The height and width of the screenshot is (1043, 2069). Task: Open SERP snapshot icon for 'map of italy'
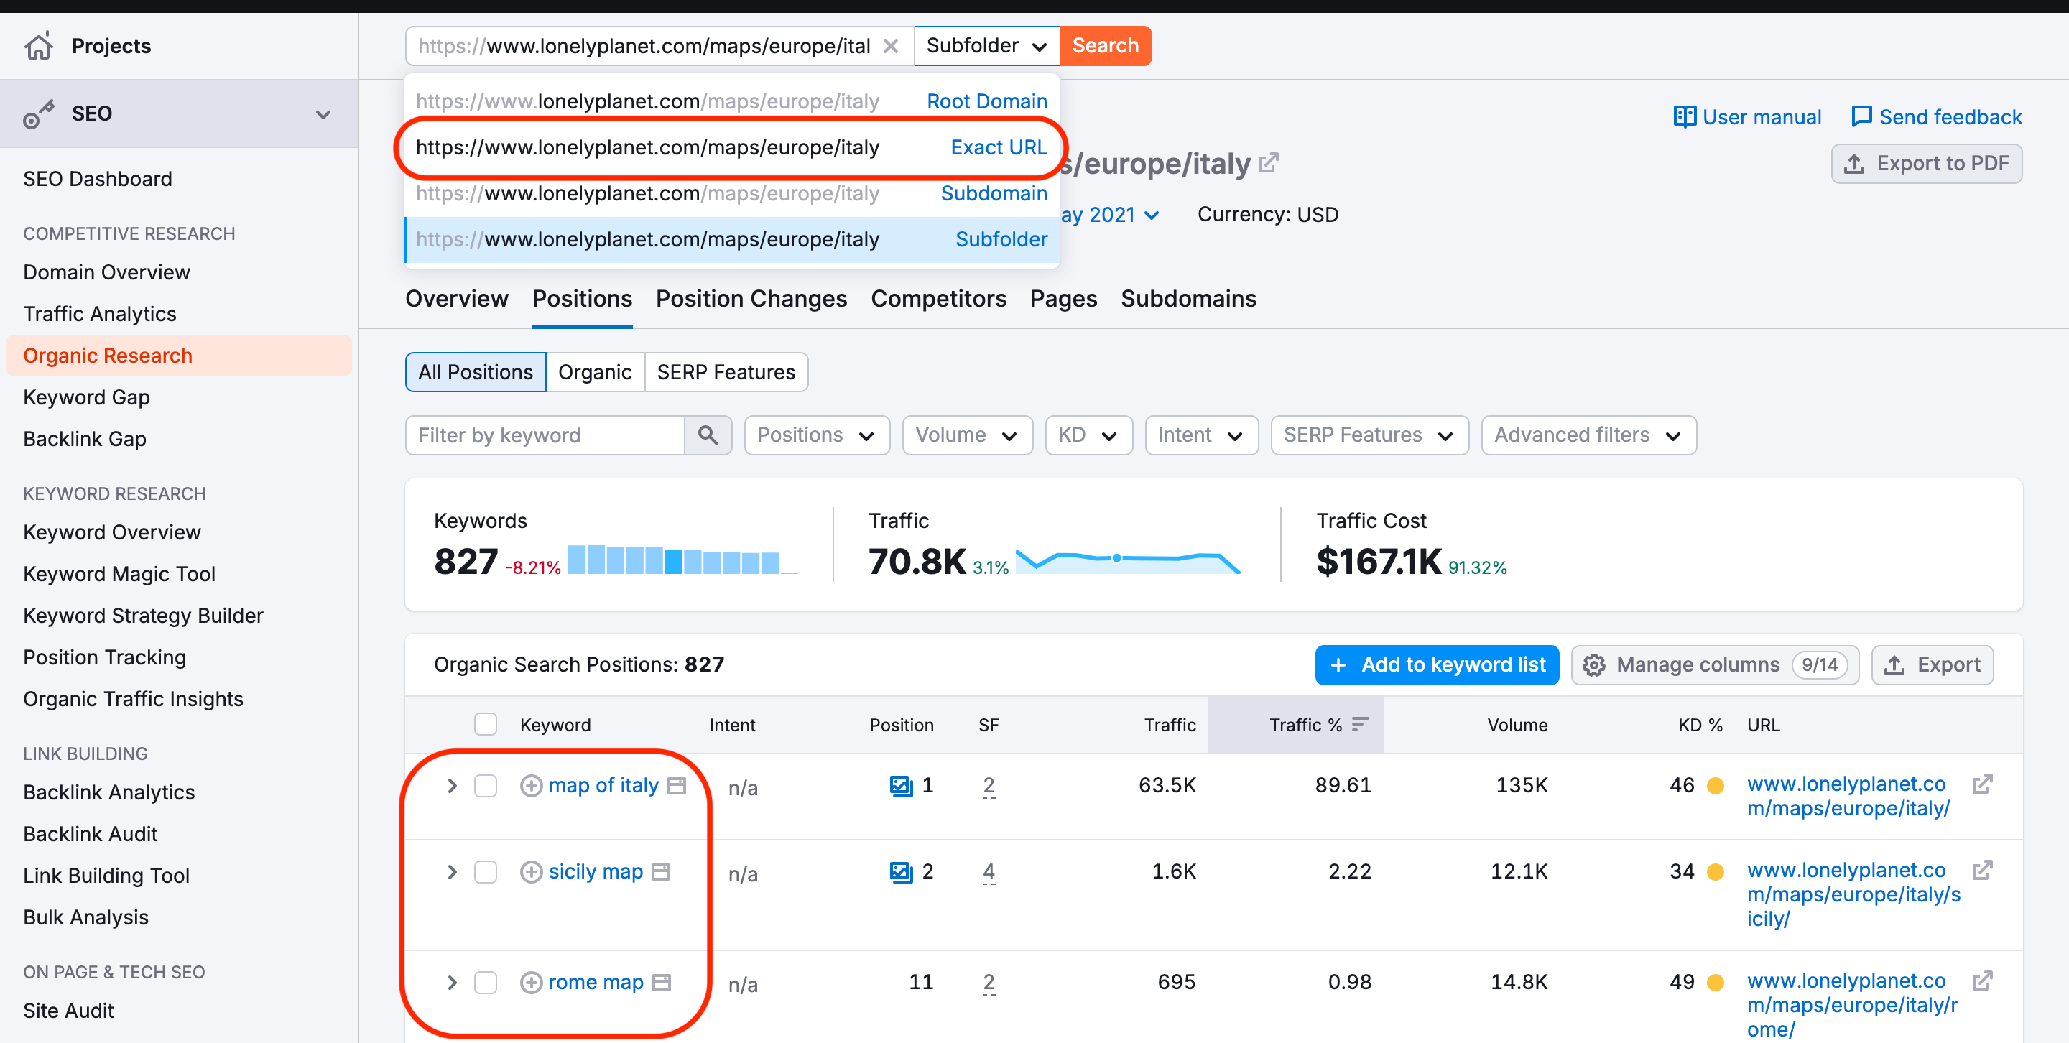(x=677, y=785)
